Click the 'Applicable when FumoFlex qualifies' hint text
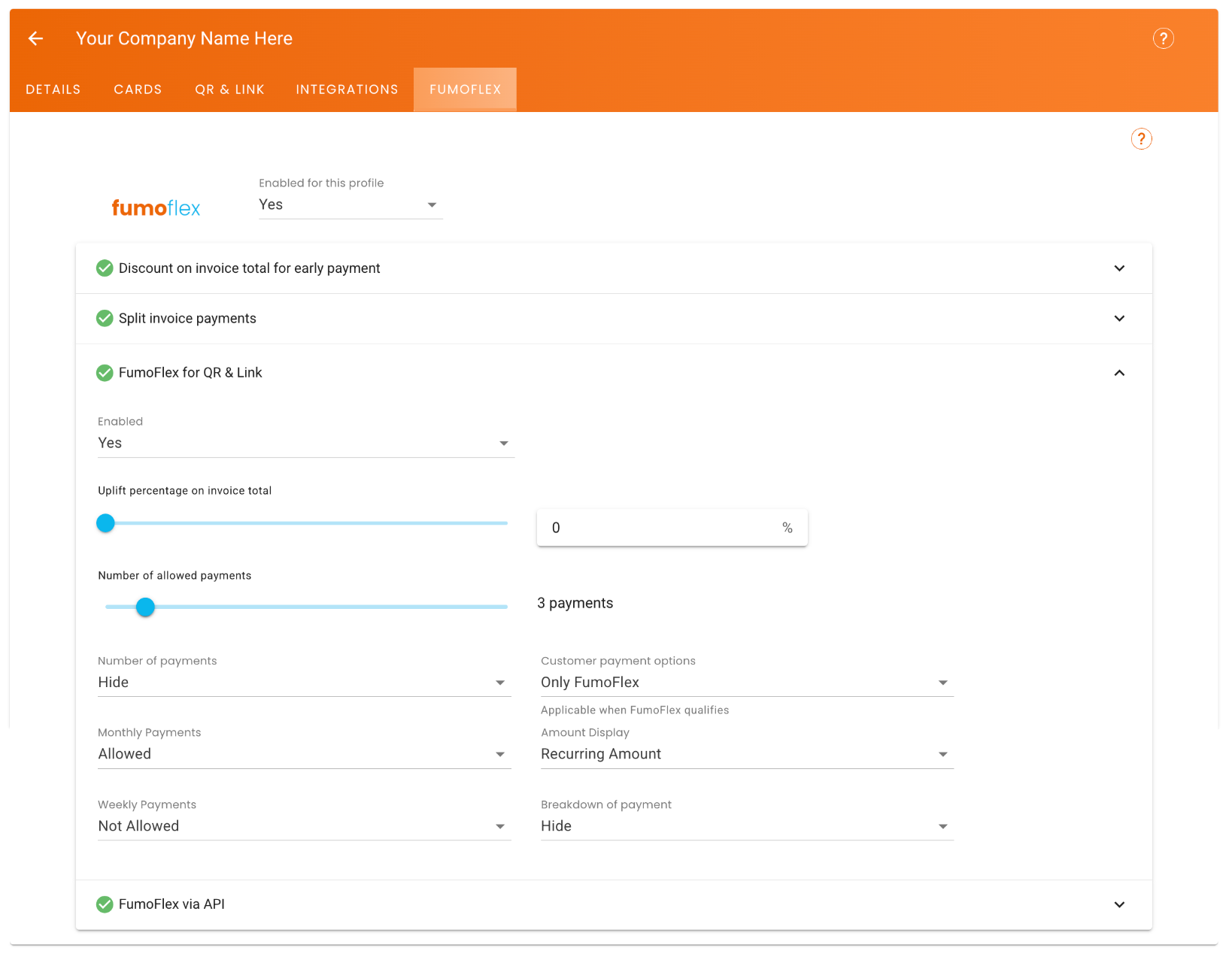This screenshot has height=957, width=1232. click(x=635, y=710)
